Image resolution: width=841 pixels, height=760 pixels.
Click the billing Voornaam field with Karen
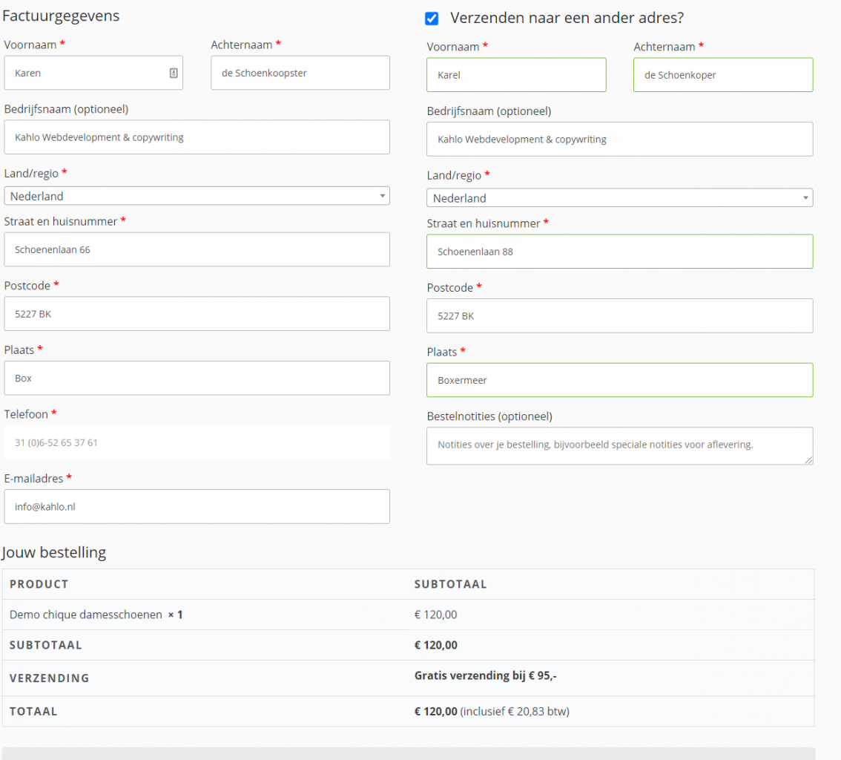tap(89, 73)
